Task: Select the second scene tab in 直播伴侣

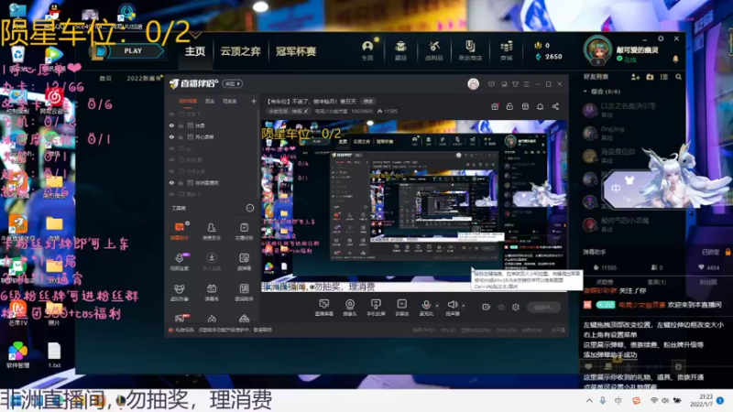Action: pos(210,102)
